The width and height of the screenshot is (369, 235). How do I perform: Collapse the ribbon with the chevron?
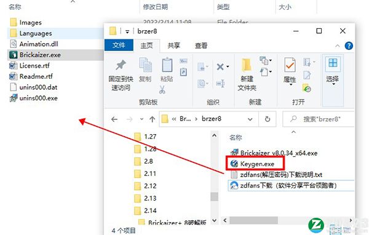coord(337,46)
